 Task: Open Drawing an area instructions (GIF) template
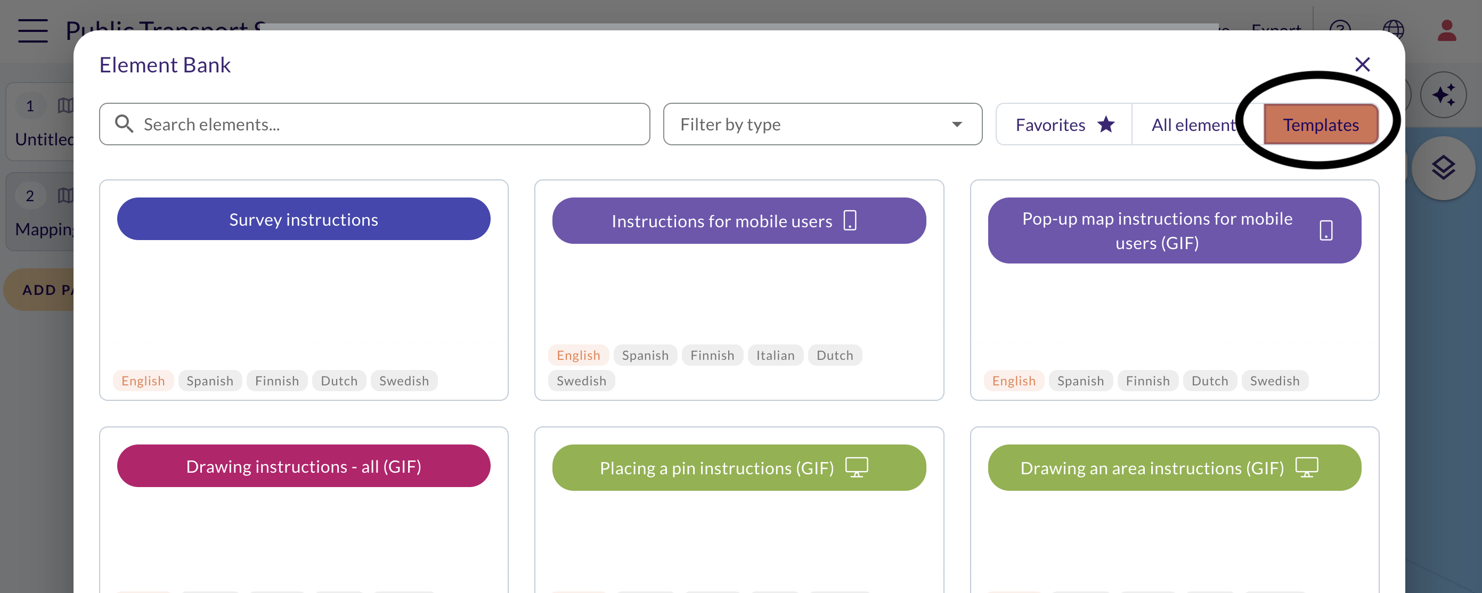pos(1174,468)
